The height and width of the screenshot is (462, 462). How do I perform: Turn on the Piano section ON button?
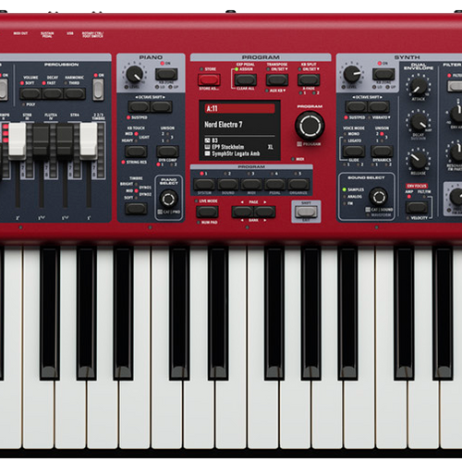166,74
